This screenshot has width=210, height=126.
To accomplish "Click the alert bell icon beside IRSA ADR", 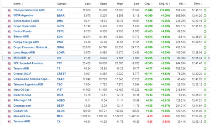I will [30, 58].
